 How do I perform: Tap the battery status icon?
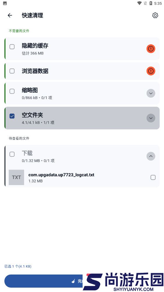coord(151,3)
